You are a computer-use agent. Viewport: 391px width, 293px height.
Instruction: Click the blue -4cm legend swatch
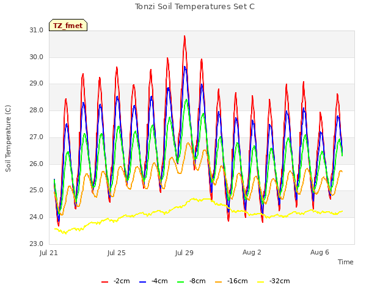tap(142, 282)
